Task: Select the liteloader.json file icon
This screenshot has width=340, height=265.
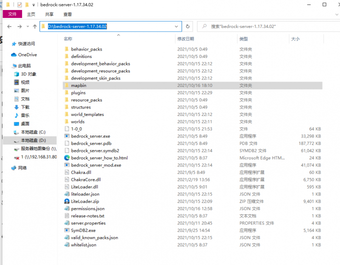Action: tap(67, 194)
